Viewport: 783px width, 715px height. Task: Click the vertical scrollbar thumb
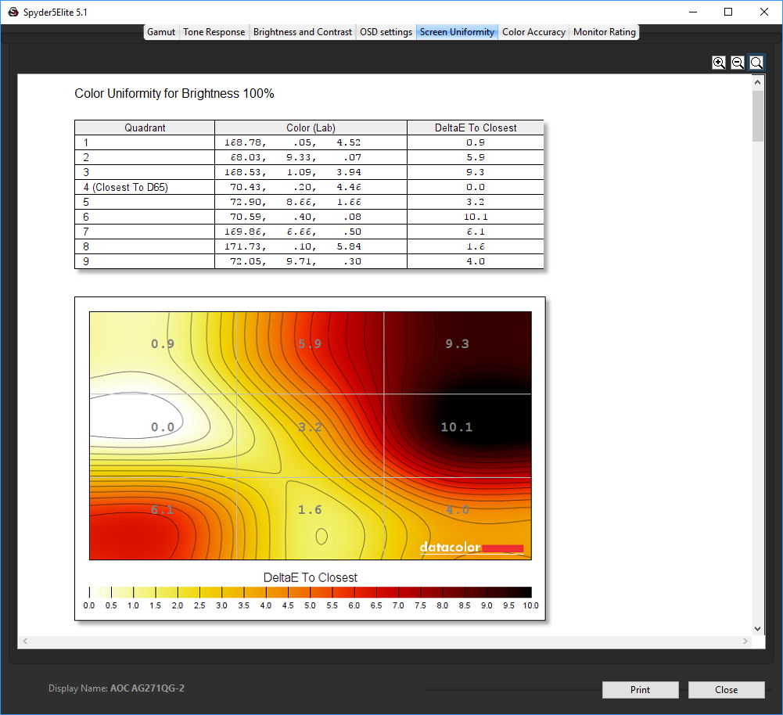click(757, 116)
